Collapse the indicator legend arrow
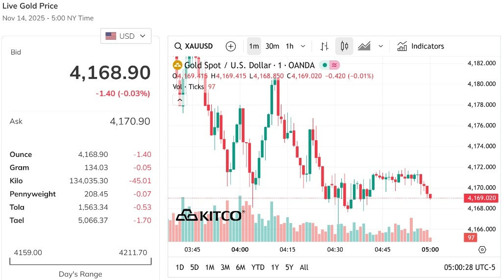Screen dimensions: 502x280 coord(179,100)
